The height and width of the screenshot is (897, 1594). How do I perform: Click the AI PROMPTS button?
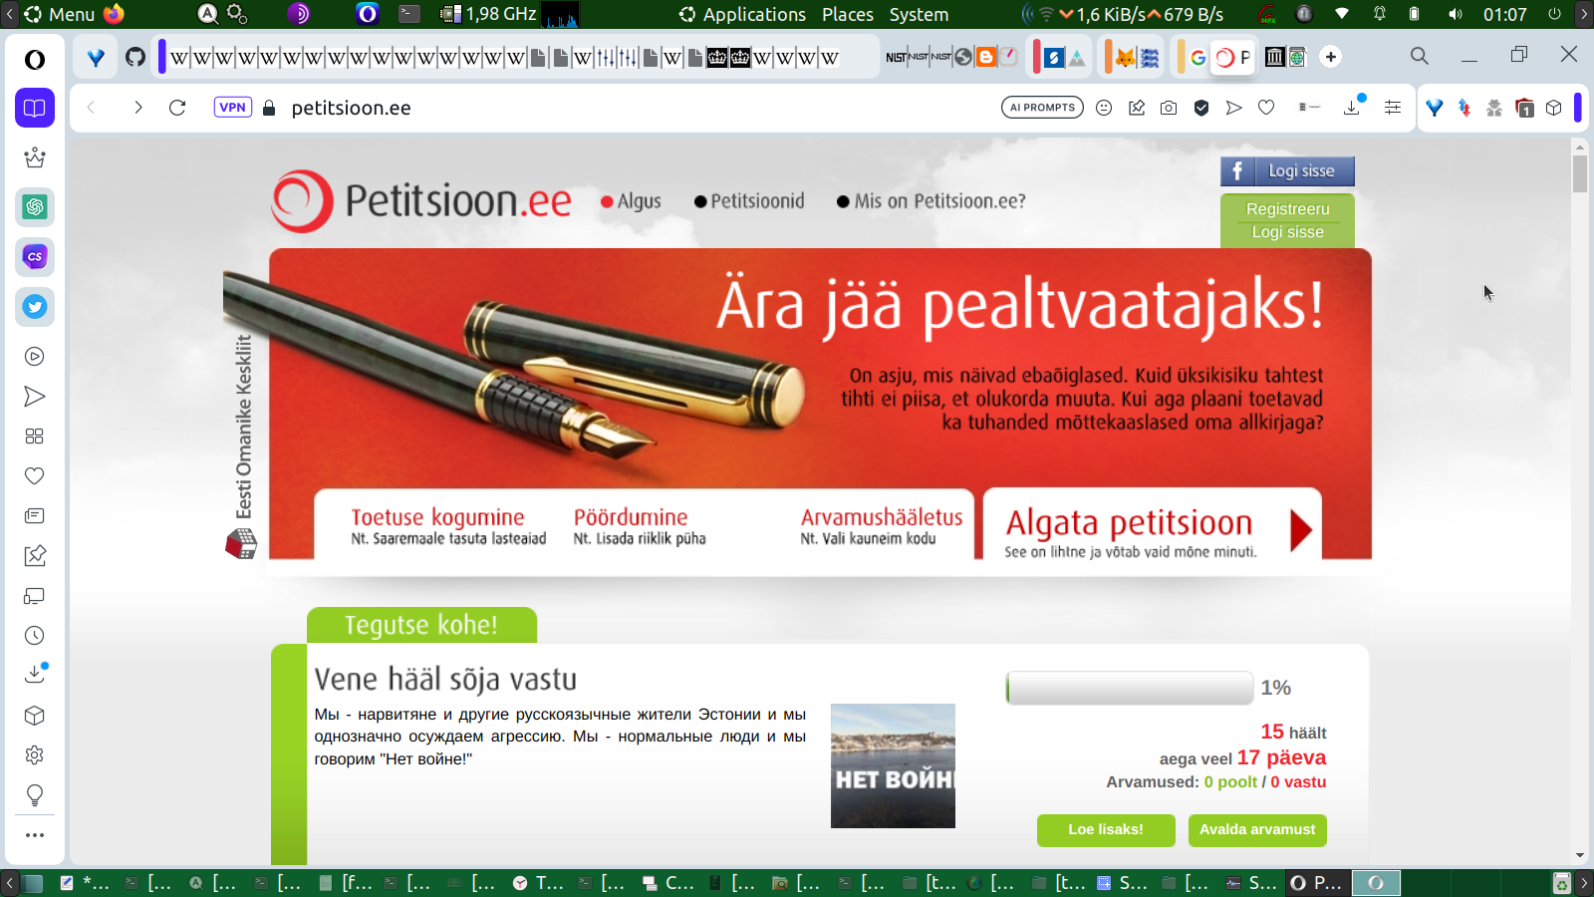(1042, 108)
